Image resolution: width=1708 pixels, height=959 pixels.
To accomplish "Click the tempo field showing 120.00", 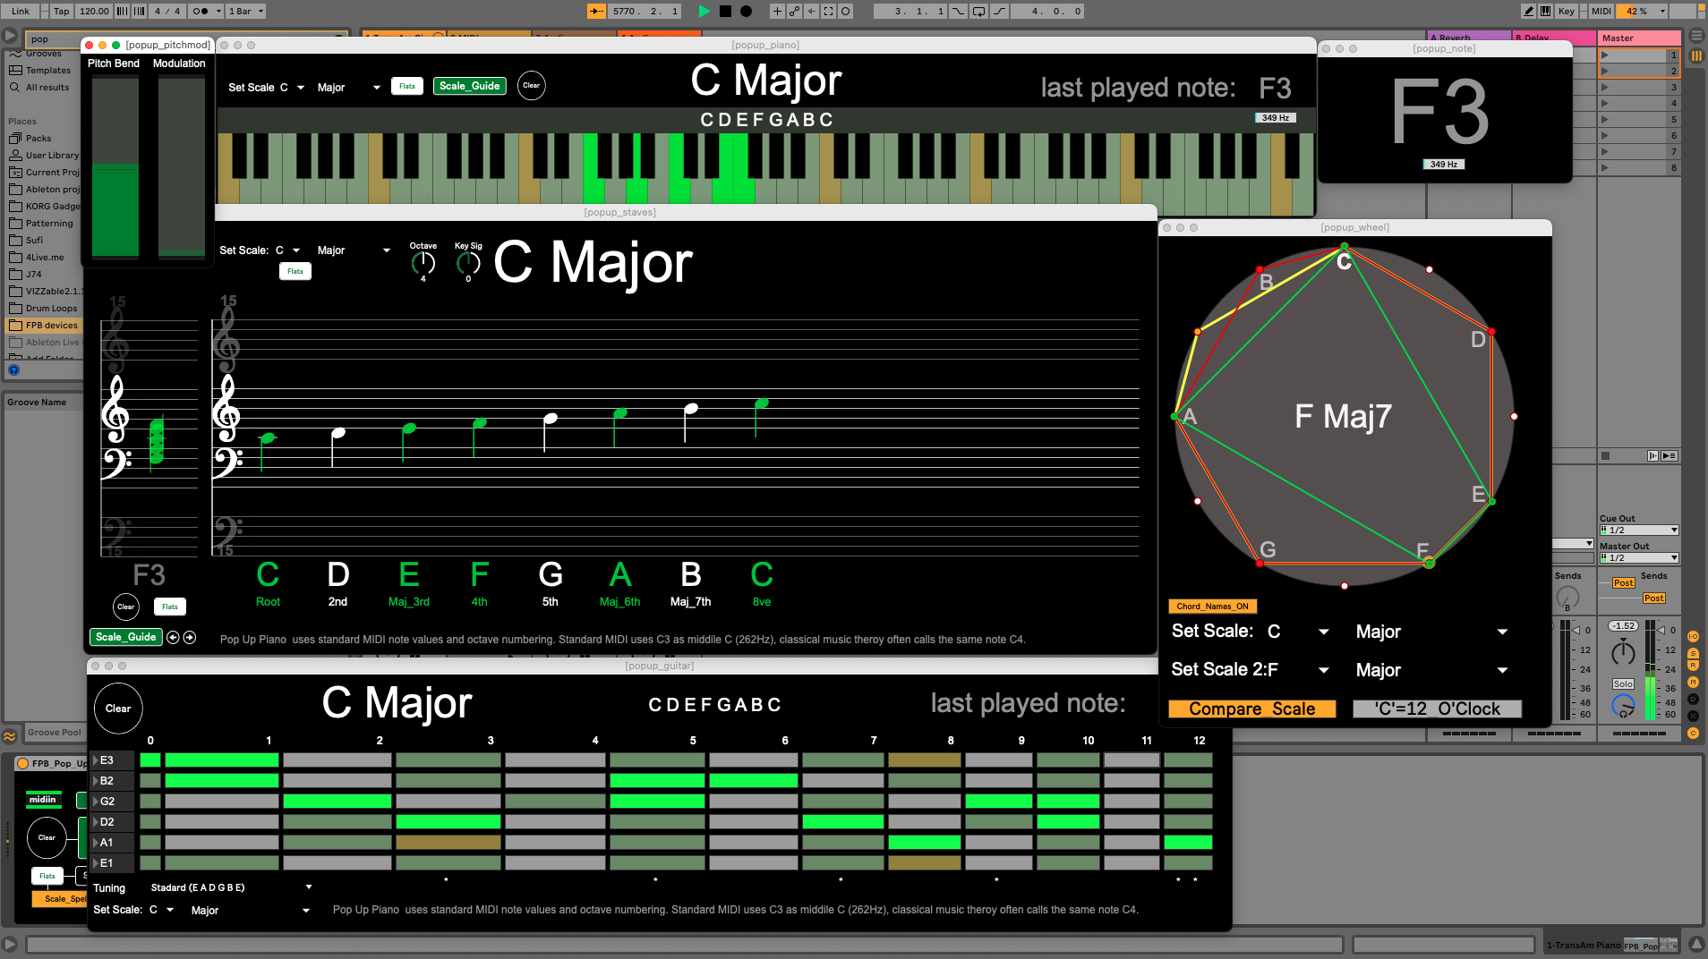I will pyautogui.click(x=94, y=12).
